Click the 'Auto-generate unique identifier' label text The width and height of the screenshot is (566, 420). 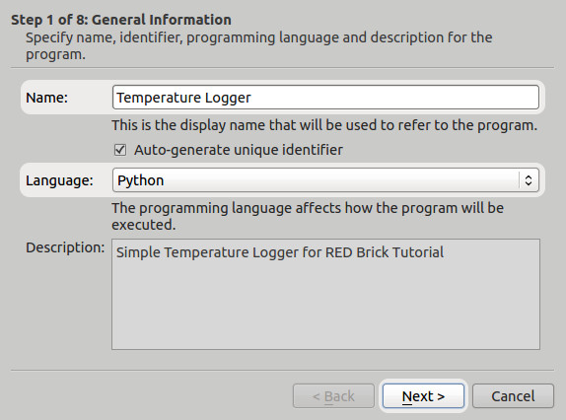[x=239, y=150]
